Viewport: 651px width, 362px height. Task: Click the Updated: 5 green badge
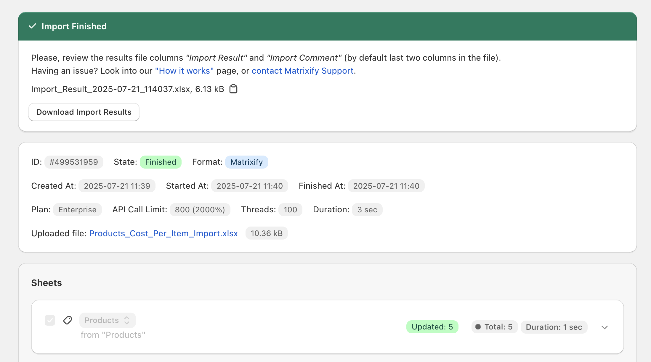click(432, 327)
